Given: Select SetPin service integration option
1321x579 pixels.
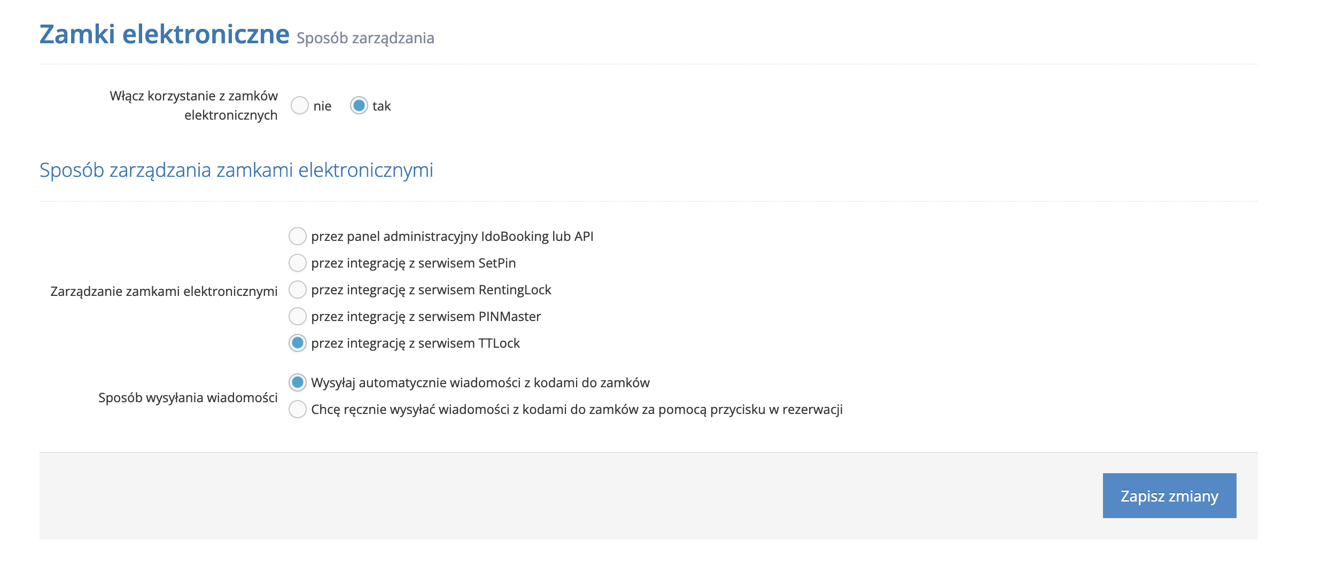Looking at the screenshot, I should click(298, 263).
